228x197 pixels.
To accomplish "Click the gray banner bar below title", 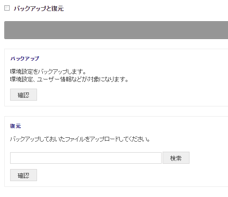I will click(116, 30).
